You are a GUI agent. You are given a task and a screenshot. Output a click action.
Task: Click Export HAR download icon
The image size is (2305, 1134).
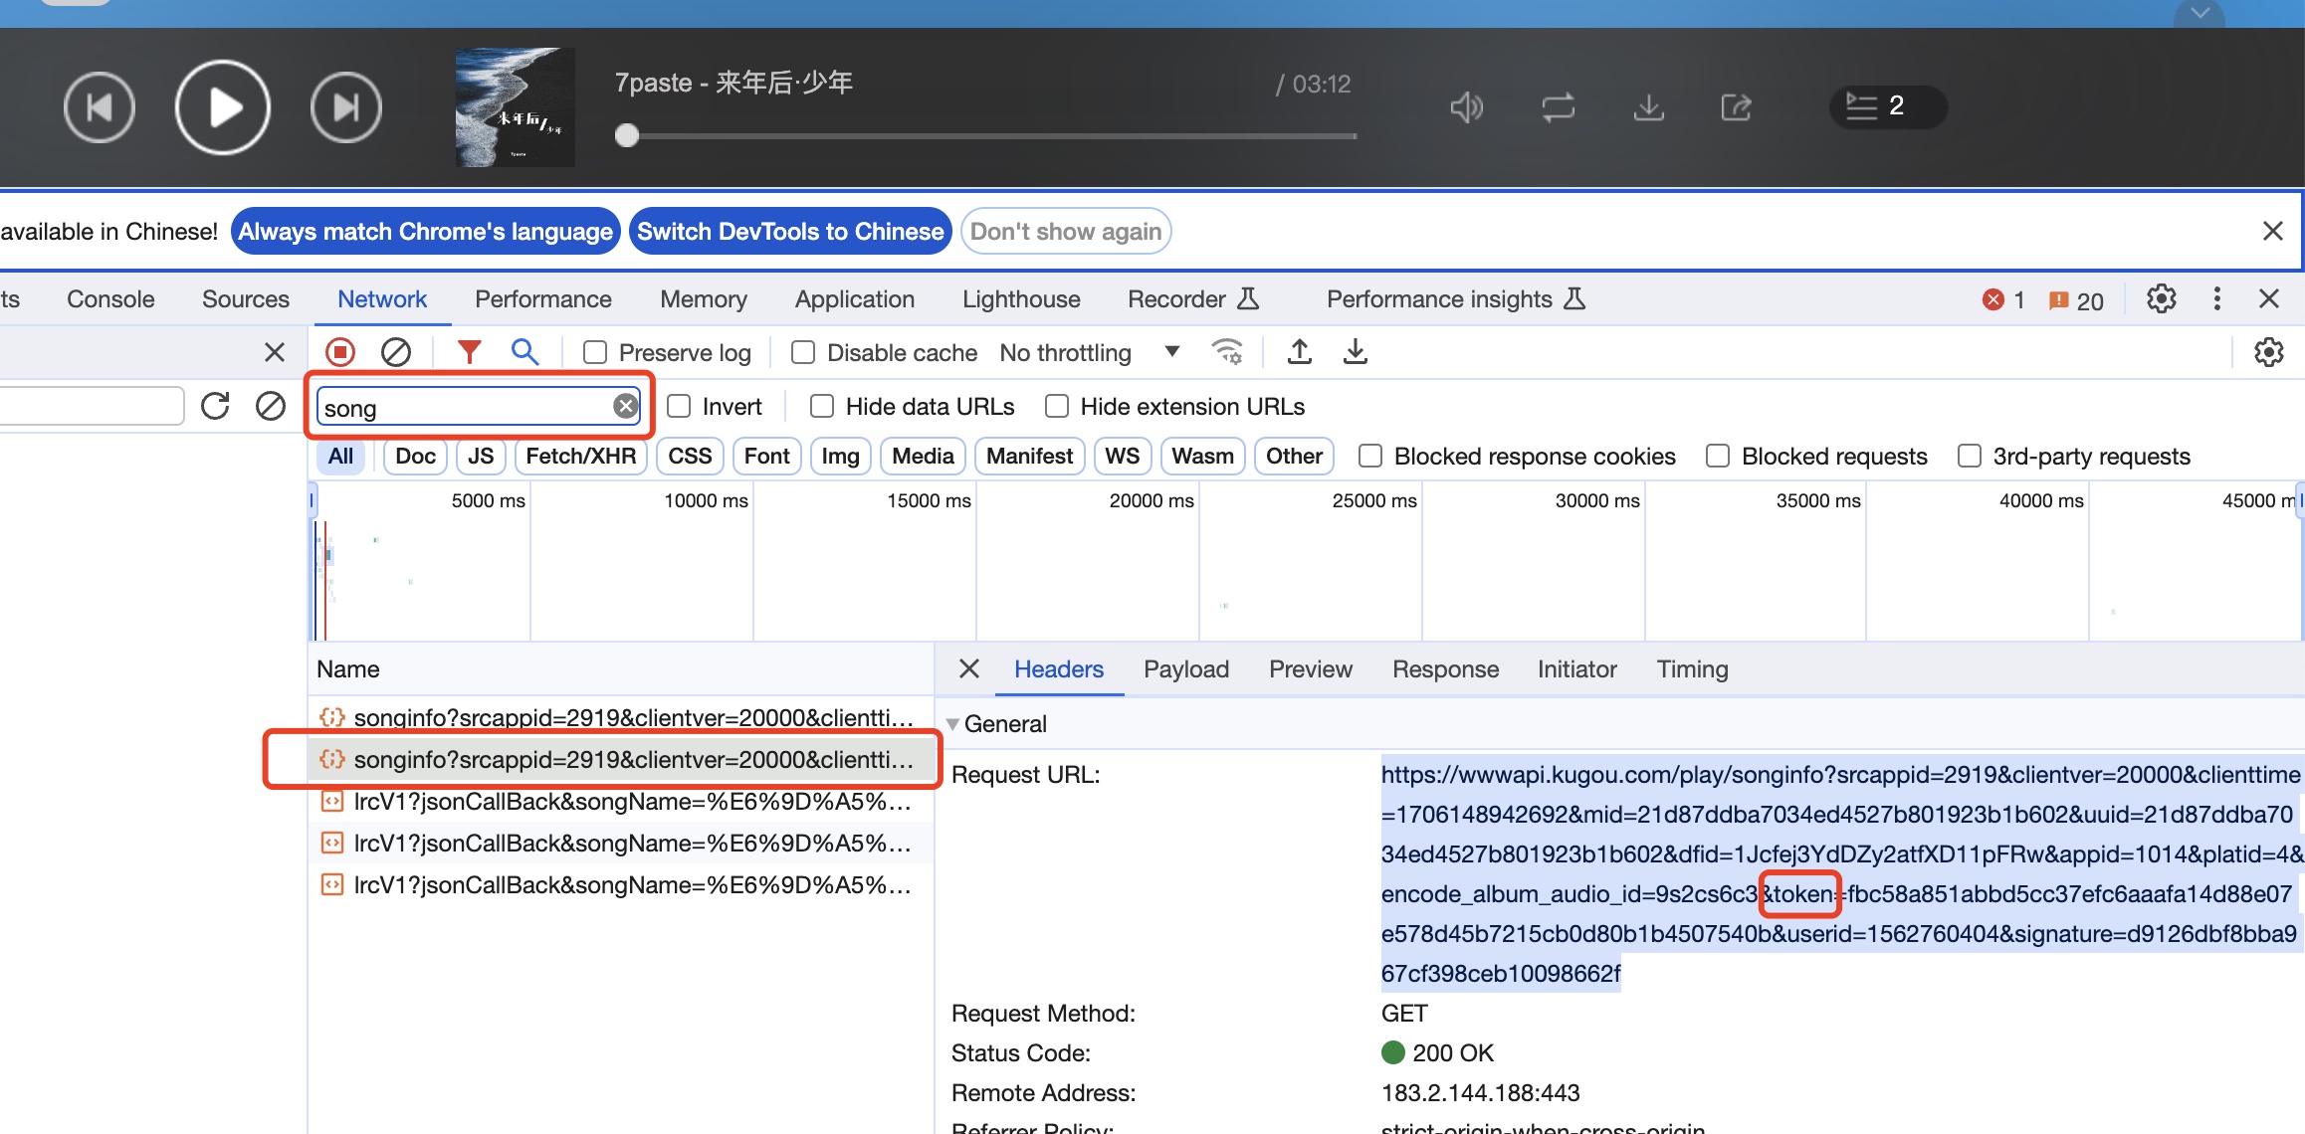pos(1355,352)
